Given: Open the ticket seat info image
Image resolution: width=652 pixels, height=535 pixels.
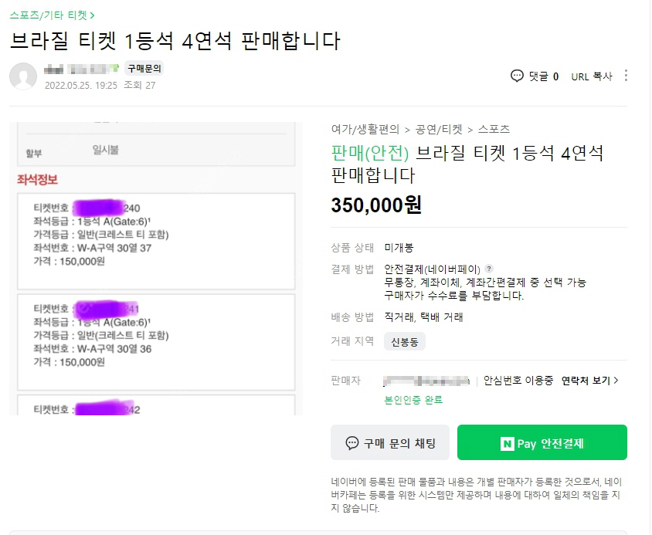Looking at the screenshot, I should click(156, 269).
